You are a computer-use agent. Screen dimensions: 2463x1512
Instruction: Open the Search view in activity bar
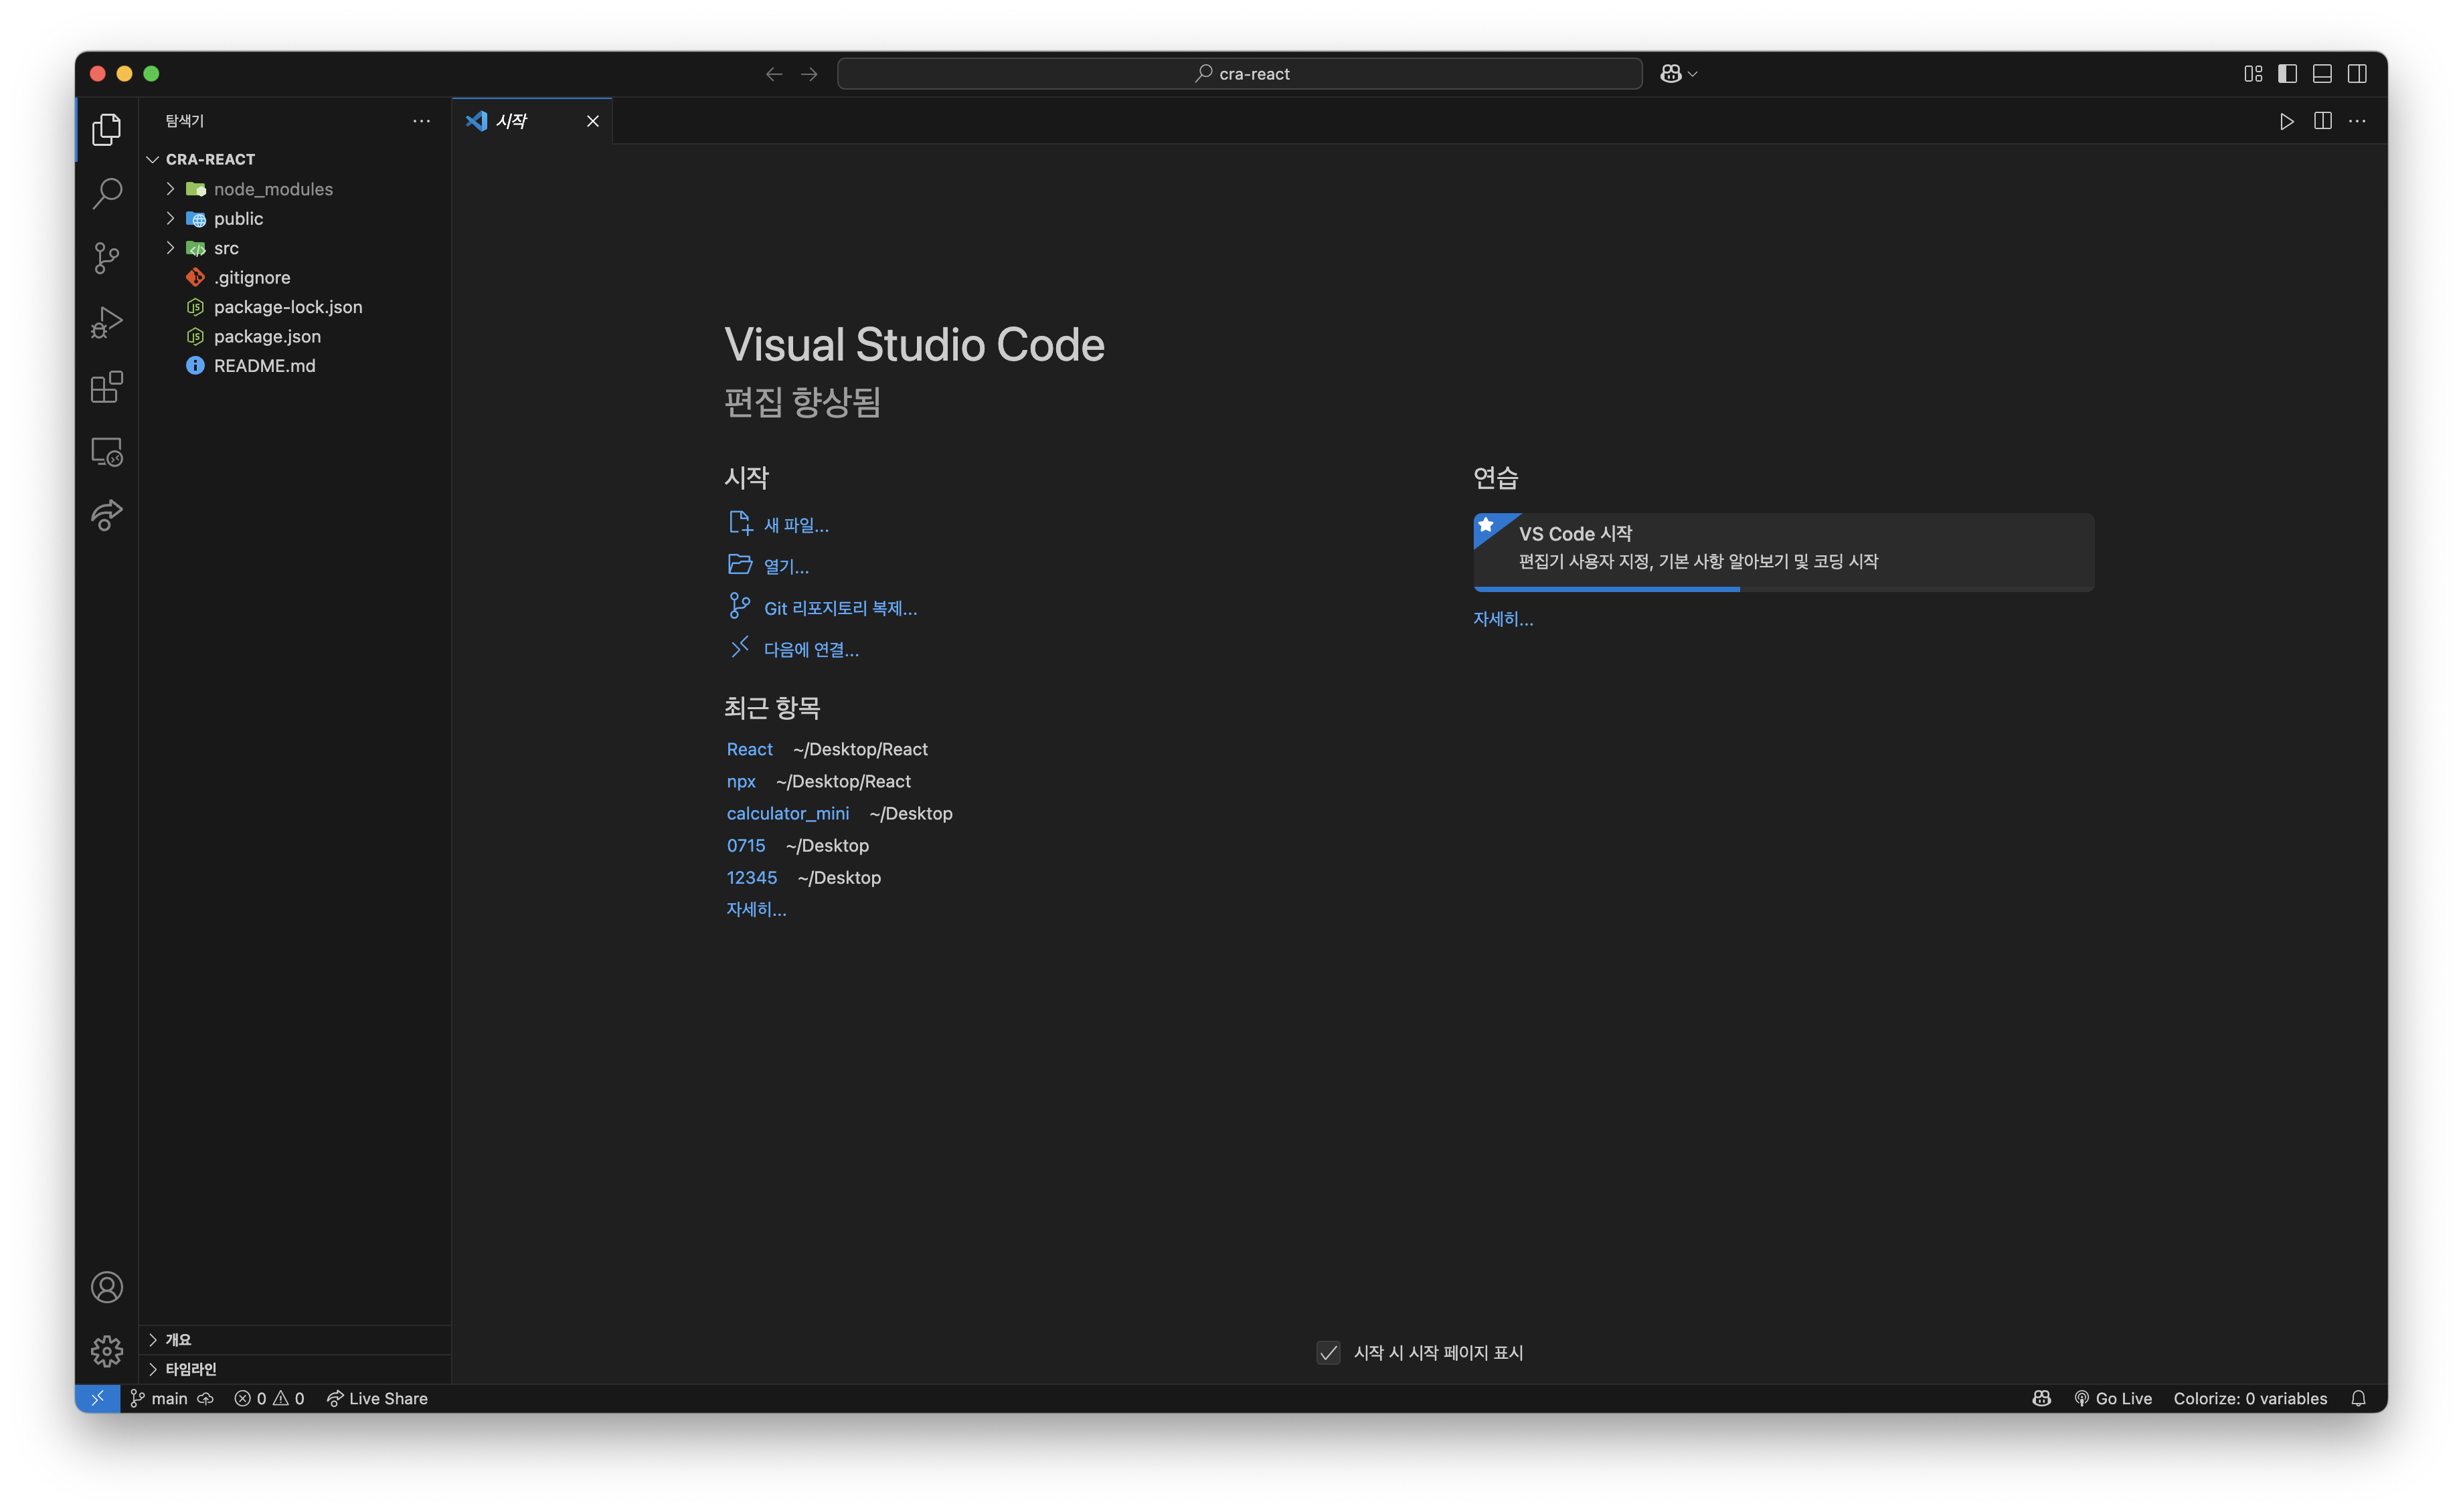(107, 193)
